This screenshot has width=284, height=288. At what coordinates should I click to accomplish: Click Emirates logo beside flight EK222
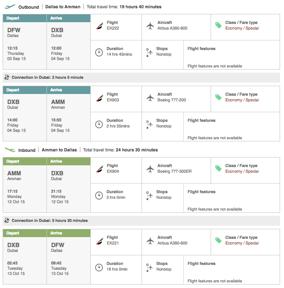pyautogui.click(x=99, y=25)
